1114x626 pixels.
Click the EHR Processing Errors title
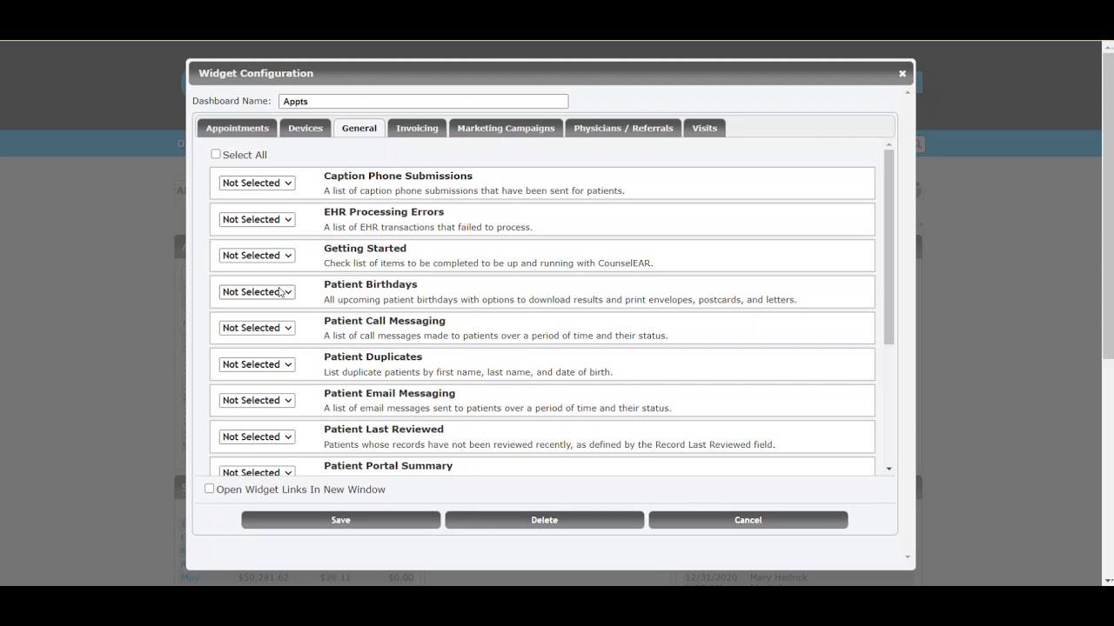(x=384, y=212)
